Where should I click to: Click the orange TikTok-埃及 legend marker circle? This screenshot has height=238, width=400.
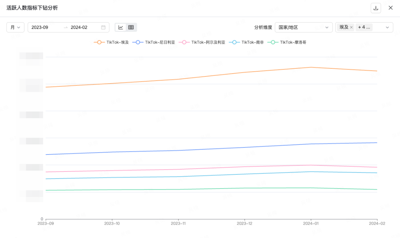[99, 42]
